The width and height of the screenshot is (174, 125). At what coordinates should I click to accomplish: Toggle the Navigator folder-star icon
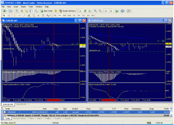(26, 11)
